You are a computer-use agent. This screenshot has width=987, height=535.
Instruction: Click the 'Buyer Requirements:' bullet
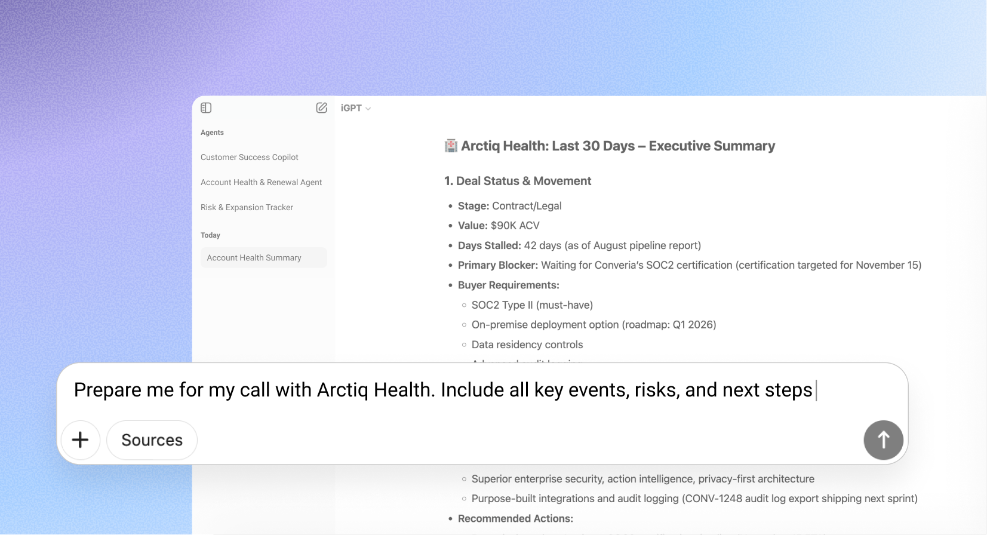(x=508, y=285)
